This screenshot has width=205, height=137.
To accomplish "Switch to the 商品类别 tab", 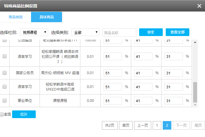I will [15, 17].
